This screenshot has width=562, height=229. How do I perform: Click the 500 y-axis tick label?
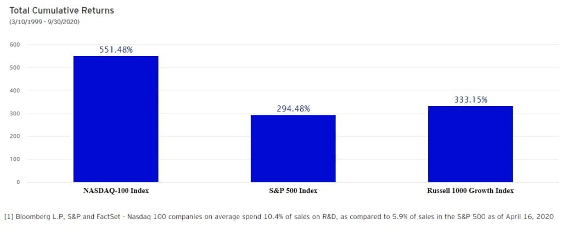tap(14, 68)
